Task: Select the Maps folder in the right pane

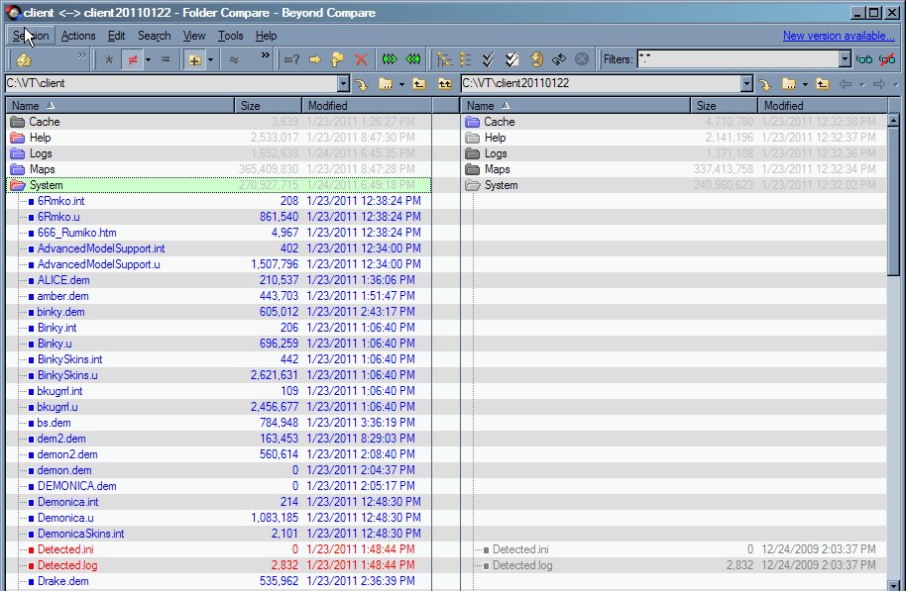Action: [497, 169]
